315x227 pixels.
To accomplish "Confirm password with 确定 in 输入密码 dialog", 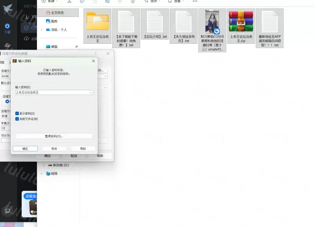I will [x=25, y=149].
